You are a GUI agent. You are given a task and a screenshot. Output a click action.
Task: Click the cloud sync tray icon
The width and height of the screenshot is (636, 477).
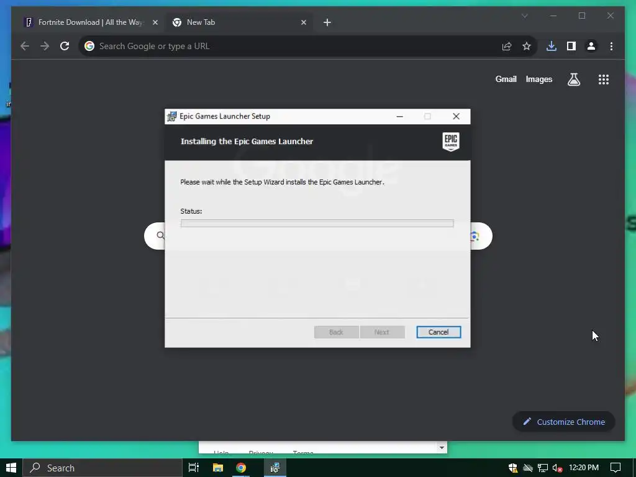point(528,468)
